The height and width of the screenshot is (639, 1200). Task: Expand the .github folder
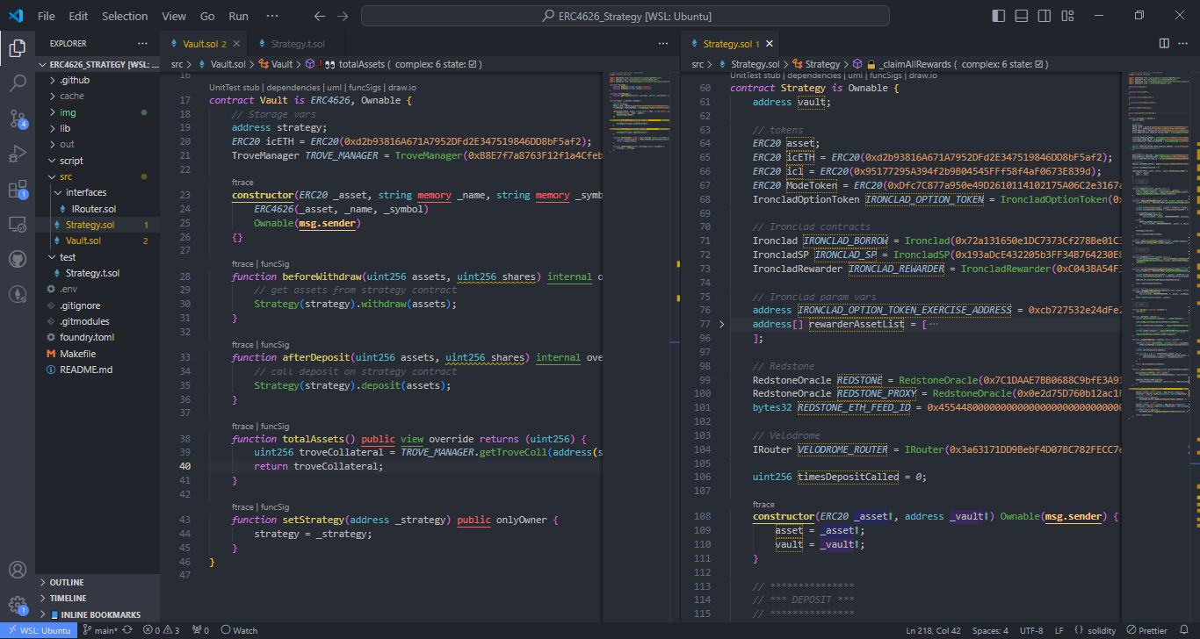98,80
